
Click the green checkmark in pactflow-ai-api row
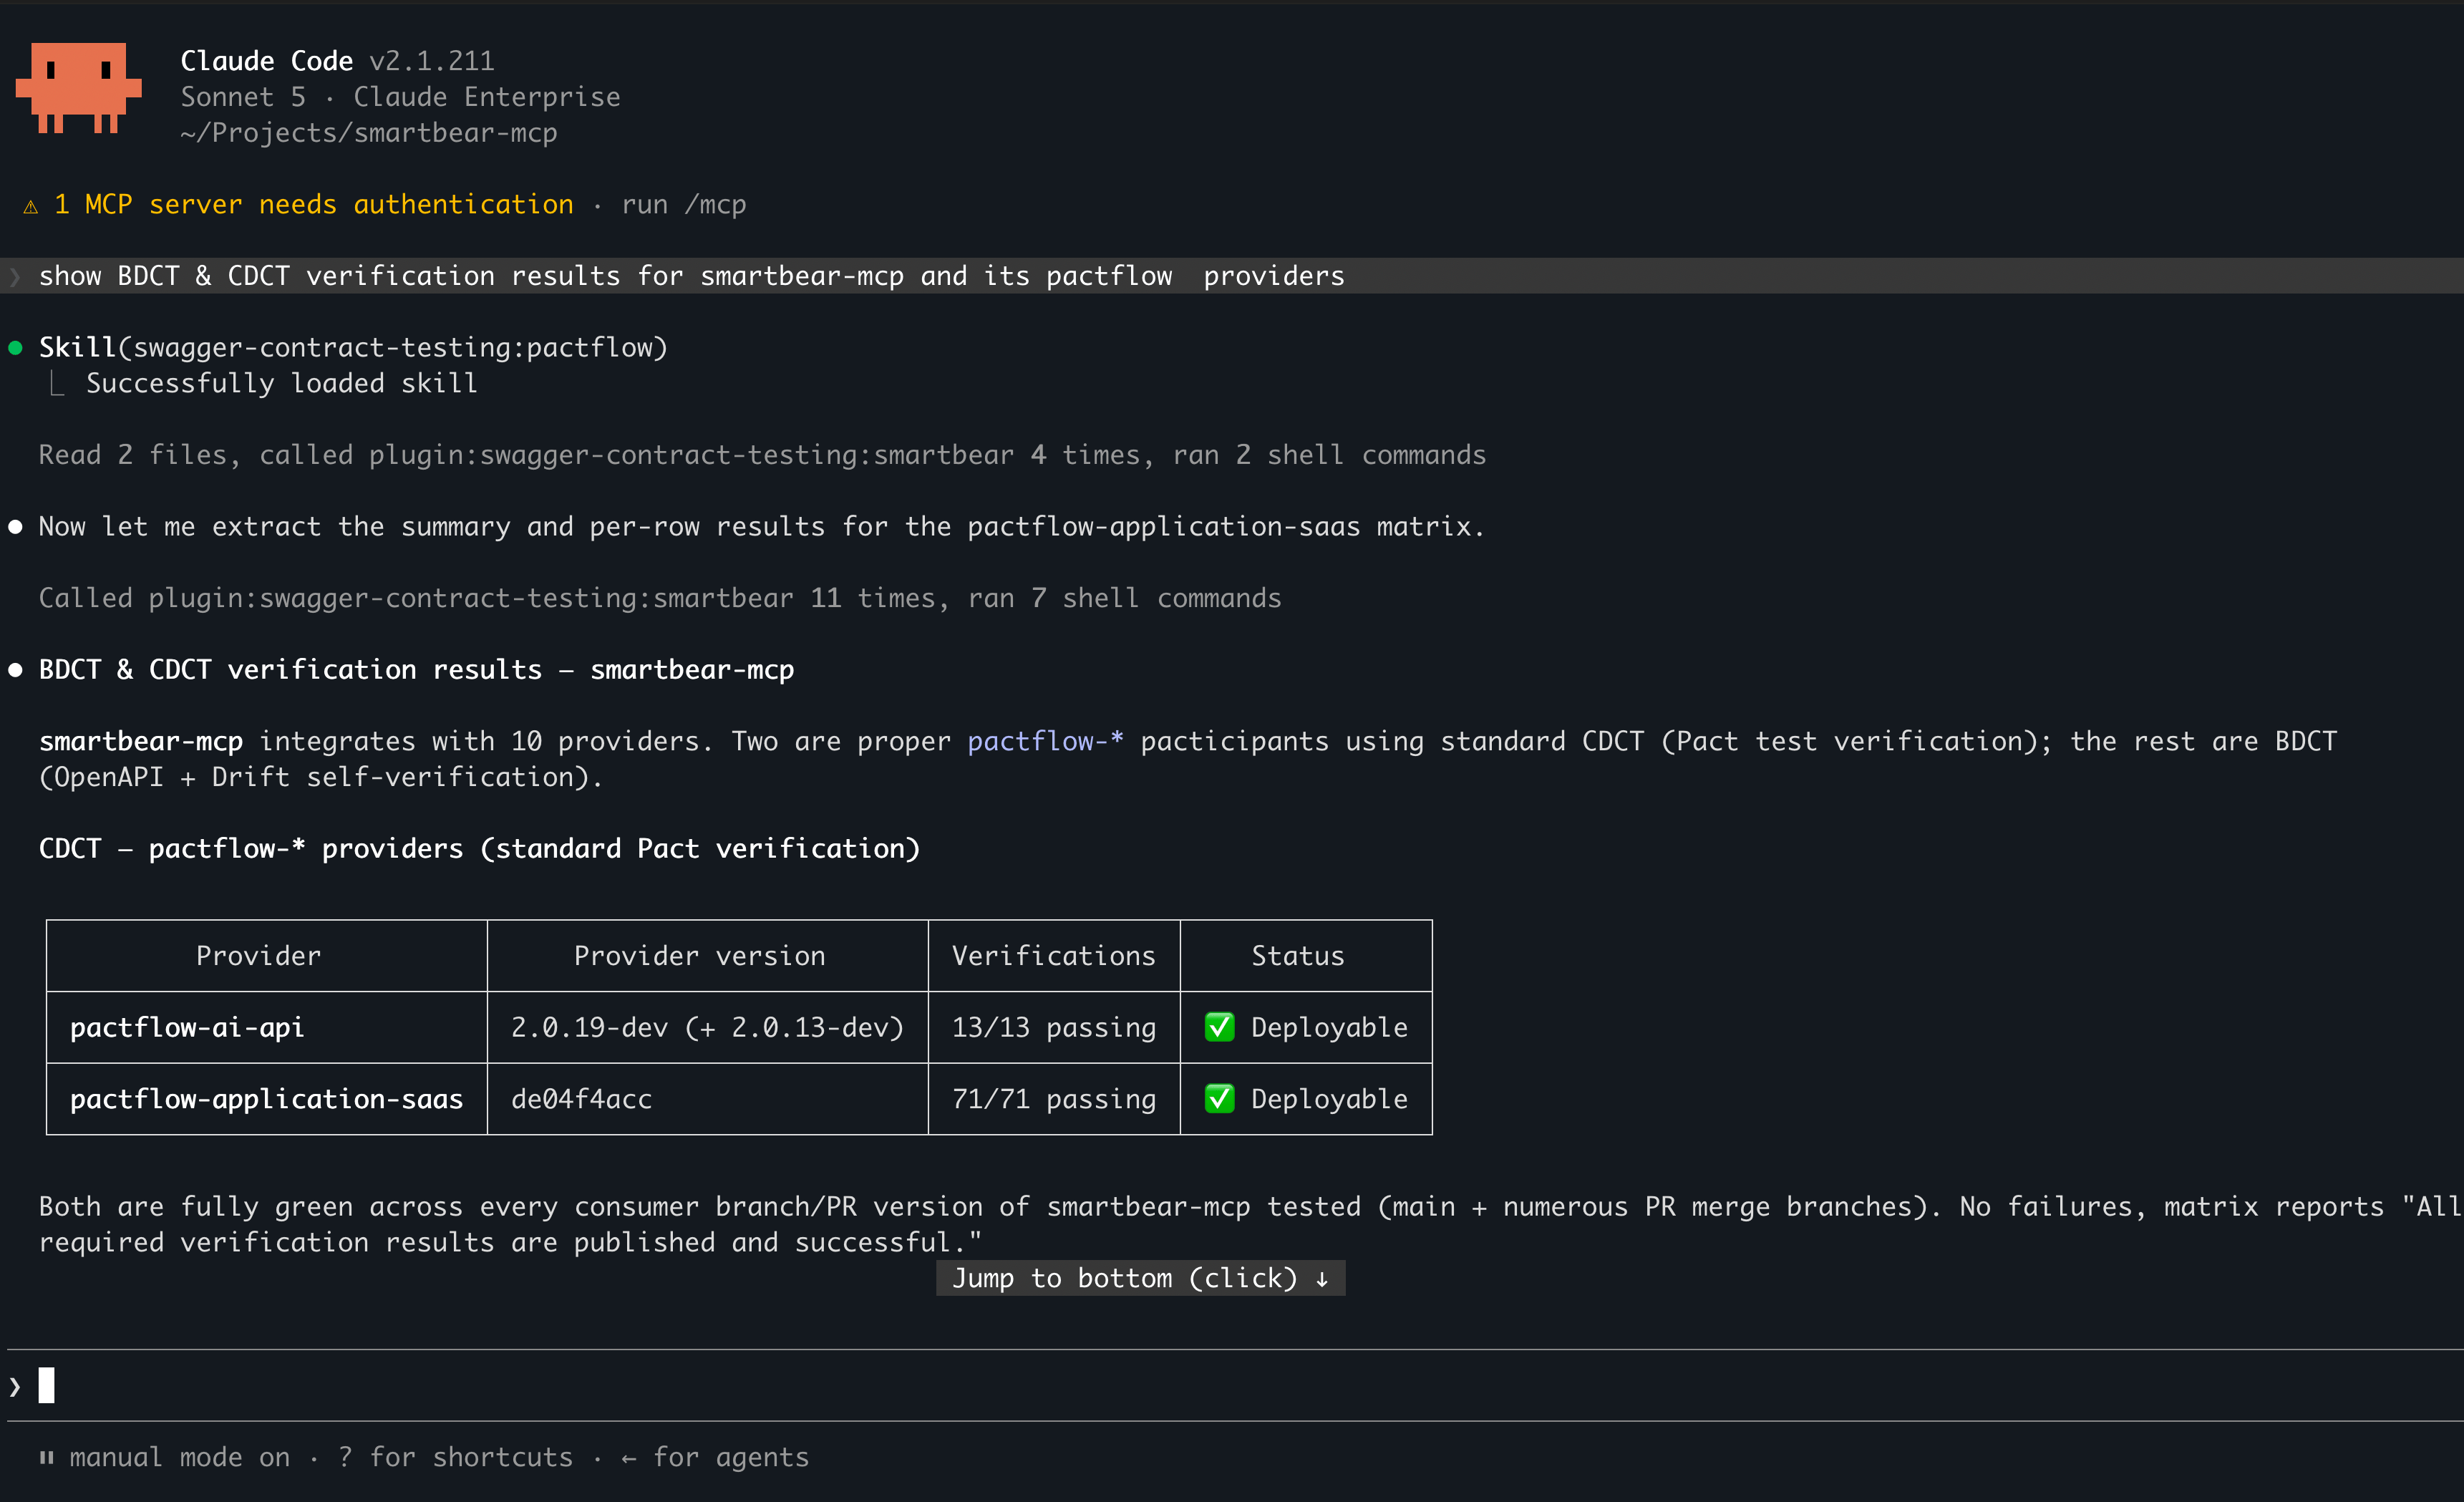[x=1219, y=1027]
